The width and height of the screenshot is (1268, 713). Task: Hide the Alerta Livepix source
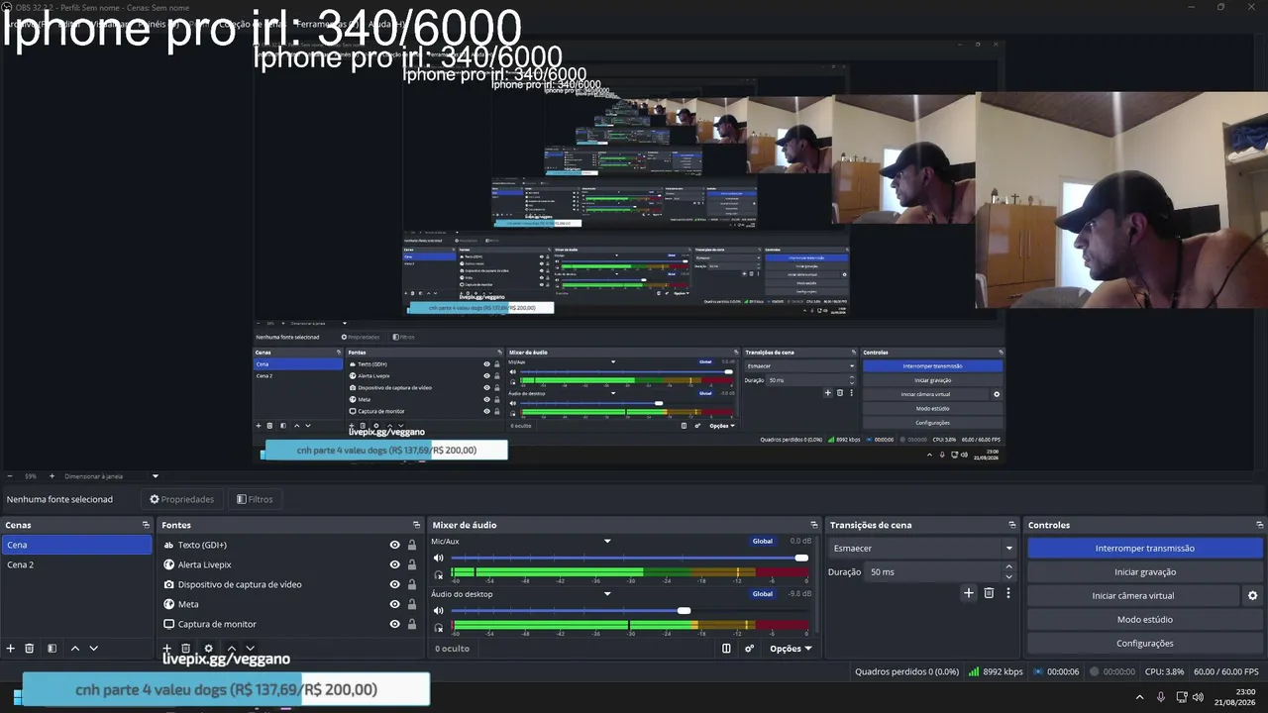tap(395, 564)
